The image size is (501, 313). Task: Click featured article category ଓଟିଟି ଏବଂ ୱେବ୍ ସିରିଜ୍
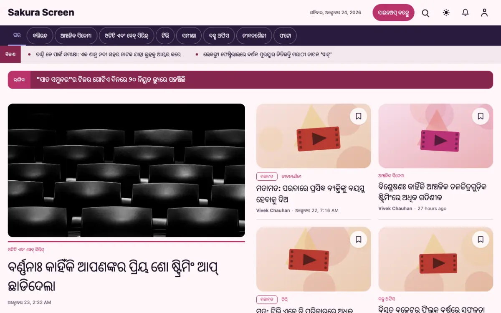point(26,250)
